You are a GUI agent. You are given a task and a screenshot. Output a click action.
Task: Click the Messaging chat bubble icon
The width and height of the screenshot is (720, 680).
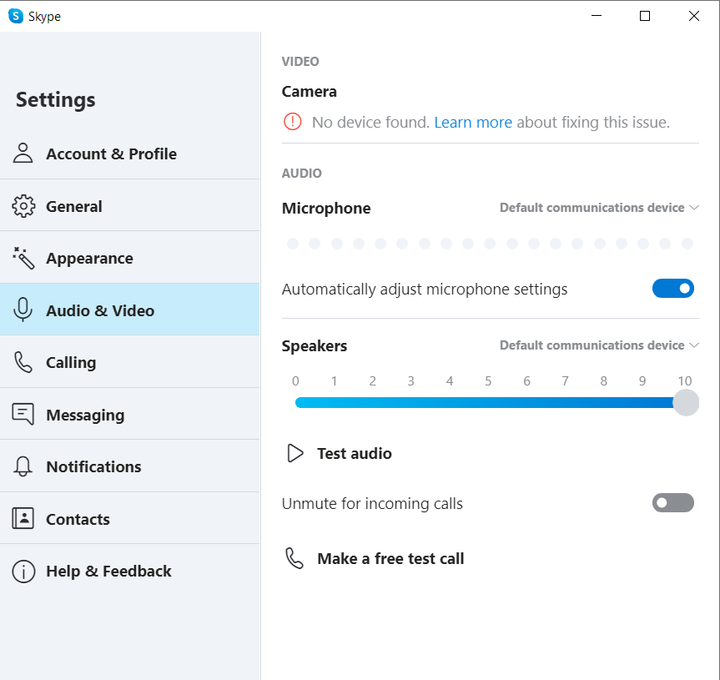(x=23, y=415)
